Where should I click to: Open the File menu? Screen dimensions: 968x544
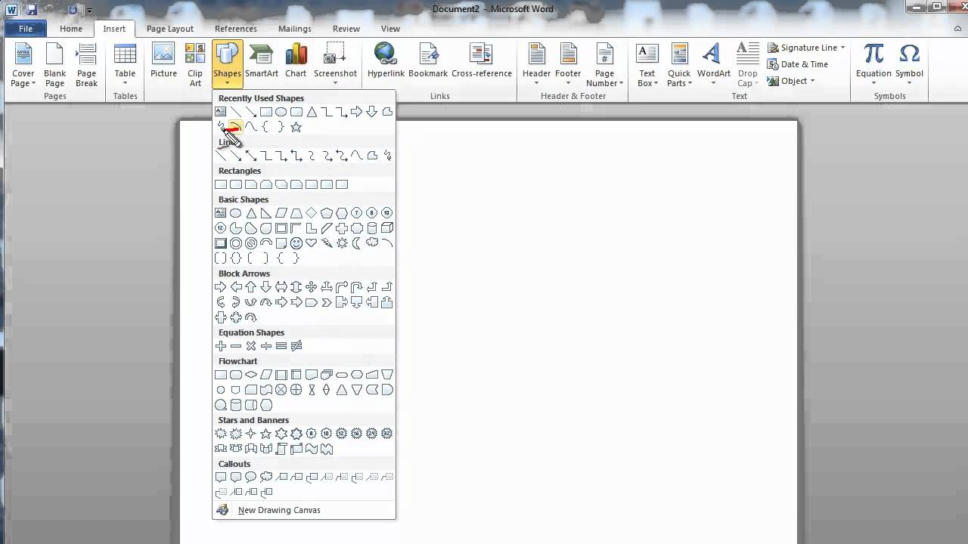[x=25, y=28]
